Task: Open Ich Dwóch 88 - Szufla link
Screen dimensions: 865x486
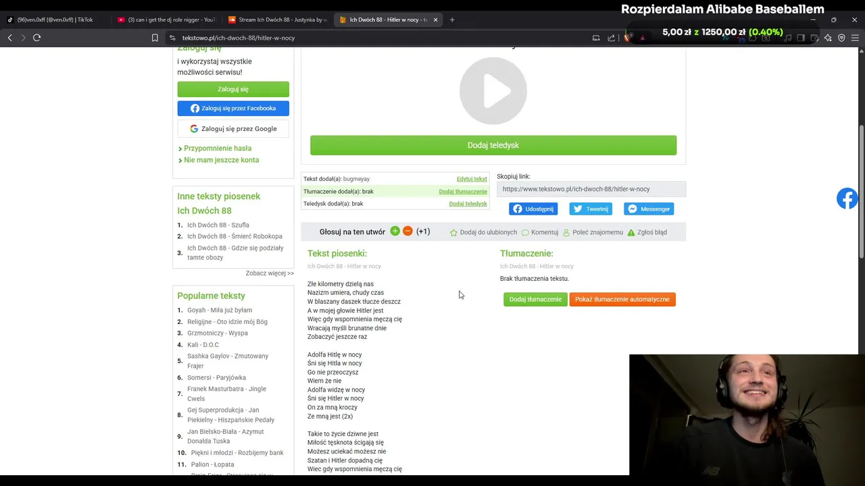Action: coord(218,225)
